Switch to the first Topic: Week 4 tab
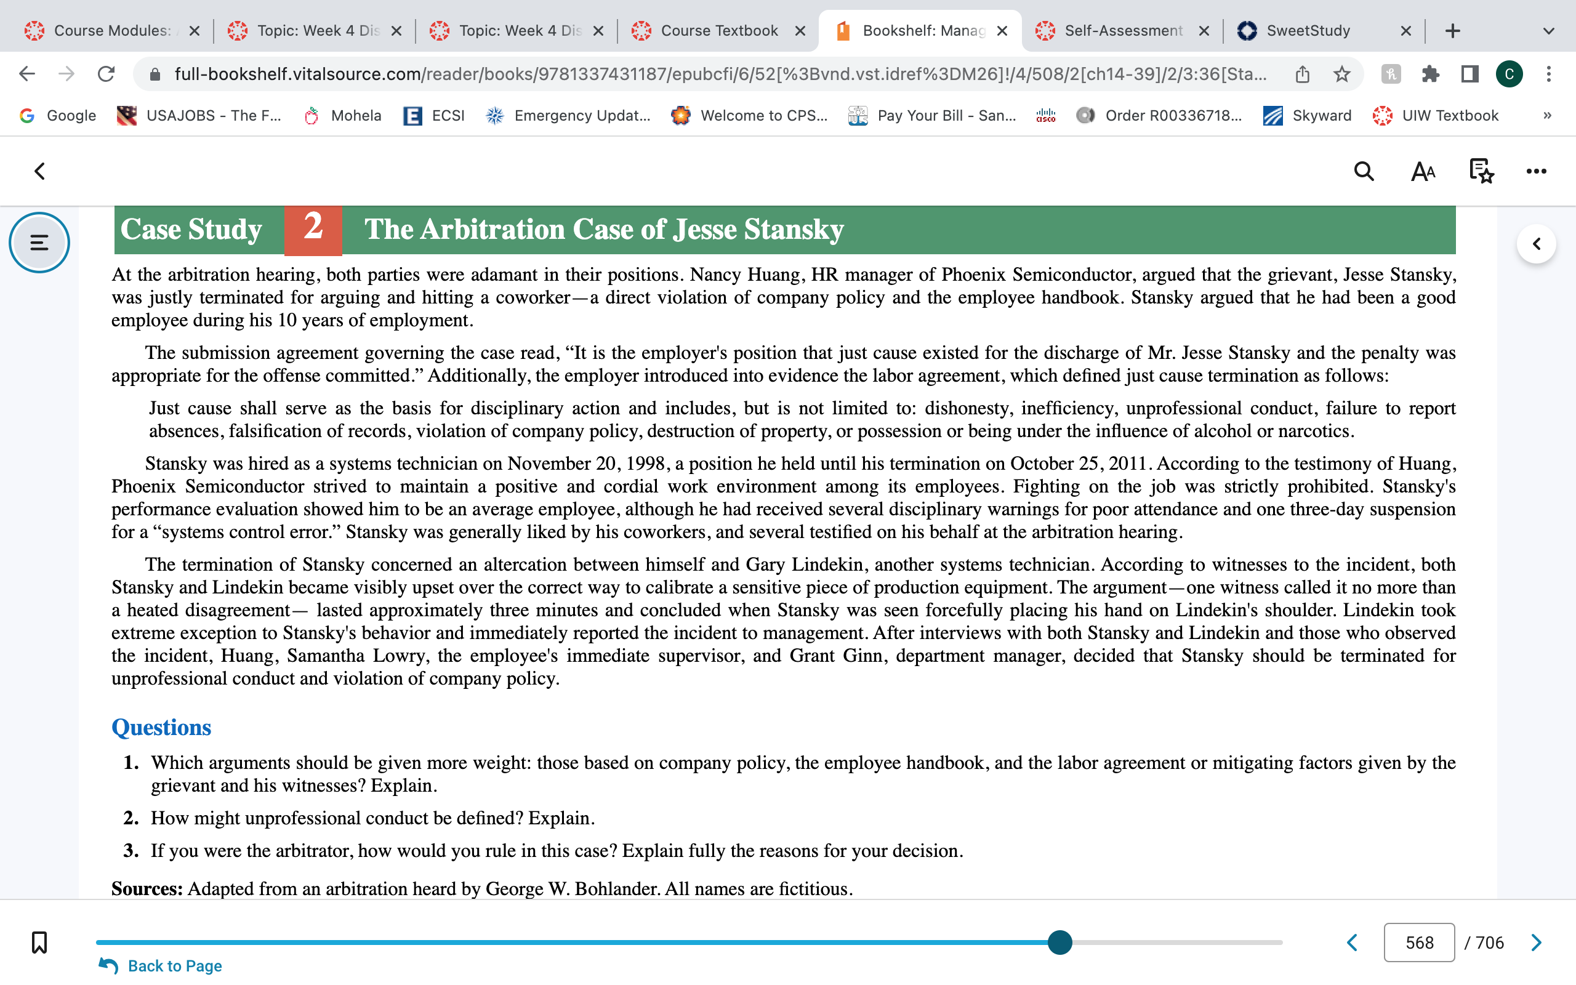The height and width of the screenshot is (985, 1576). [x=316, y=31]
